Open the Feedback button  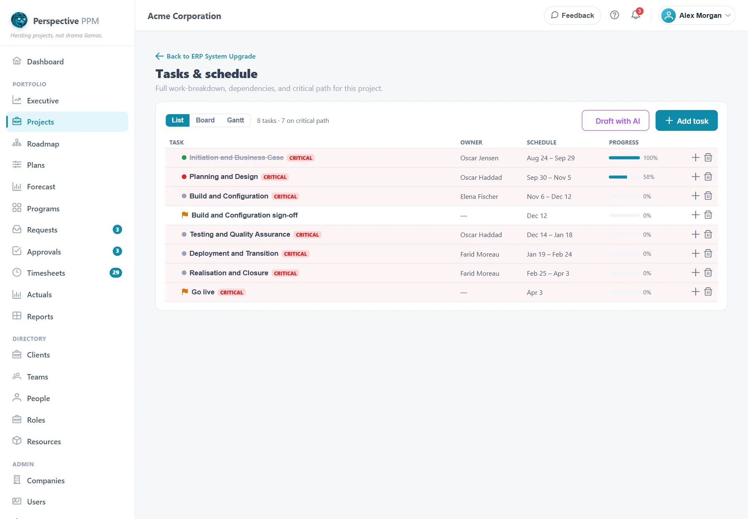572,15
